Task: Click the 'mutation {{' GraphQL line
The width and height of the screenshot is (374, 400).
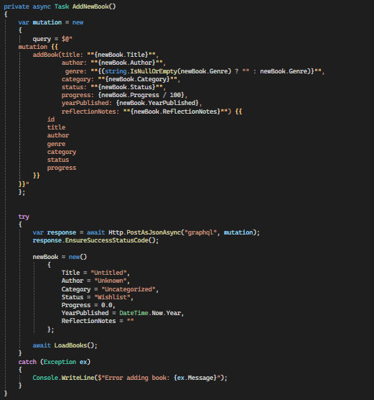Action: (x=38, y=47)
